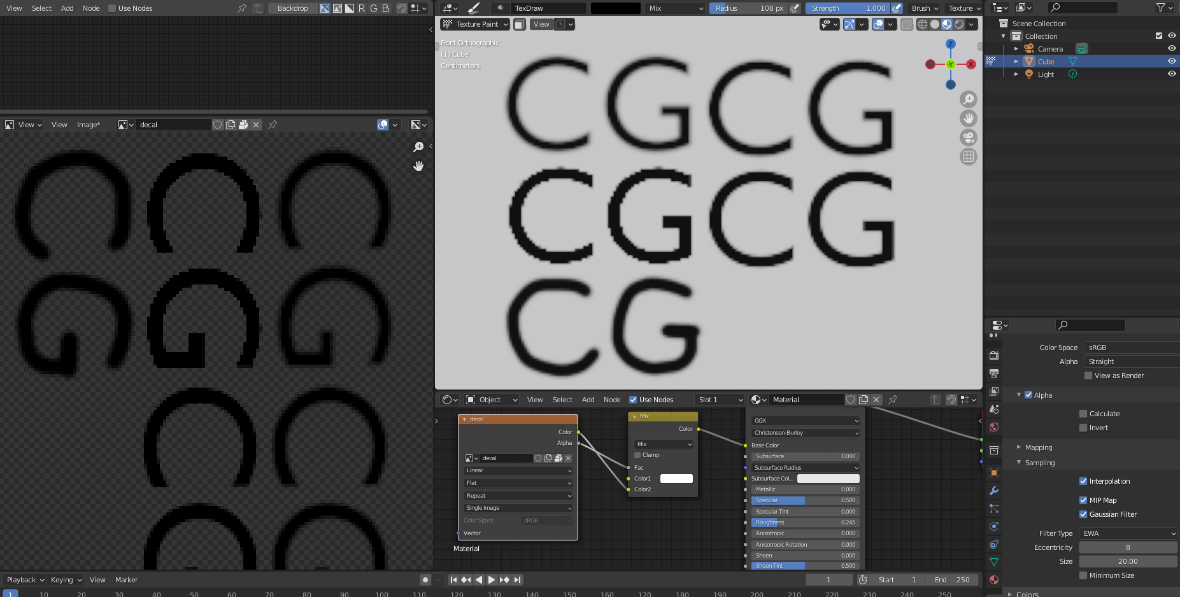This screenshot has height=597, width=1180.
Task: Disable the Gaussian Filter sampling option
Action: (x=1084, y=514)
